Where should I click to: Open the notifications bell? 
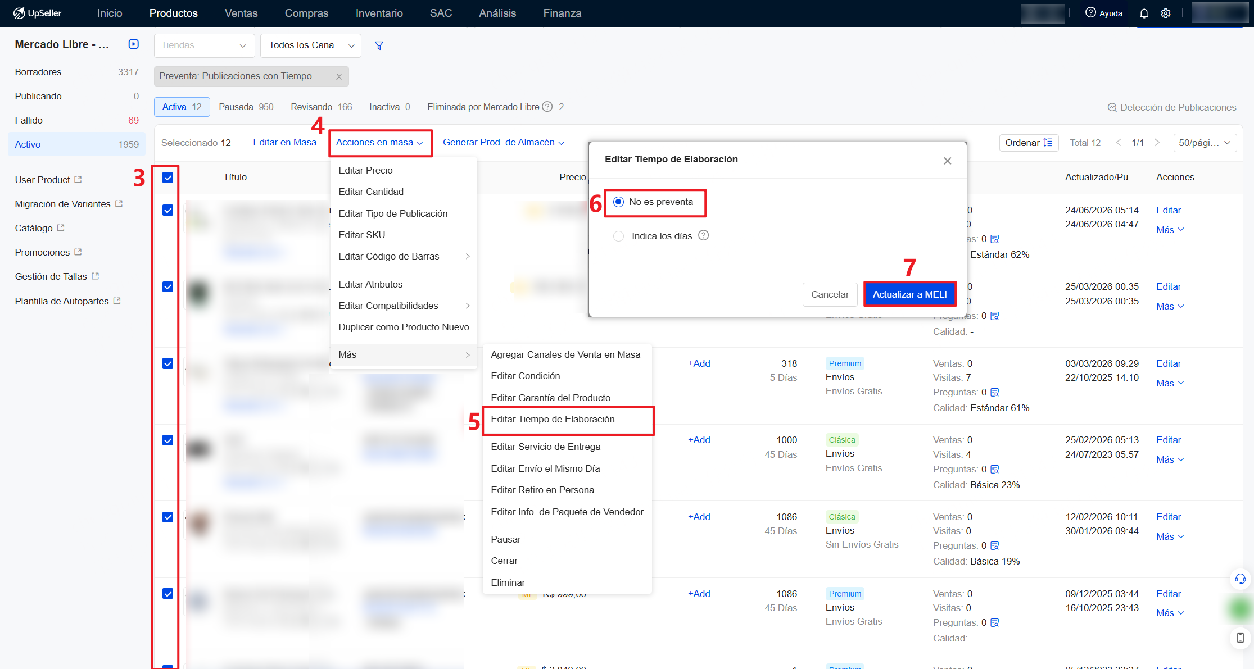[1144, 13]
